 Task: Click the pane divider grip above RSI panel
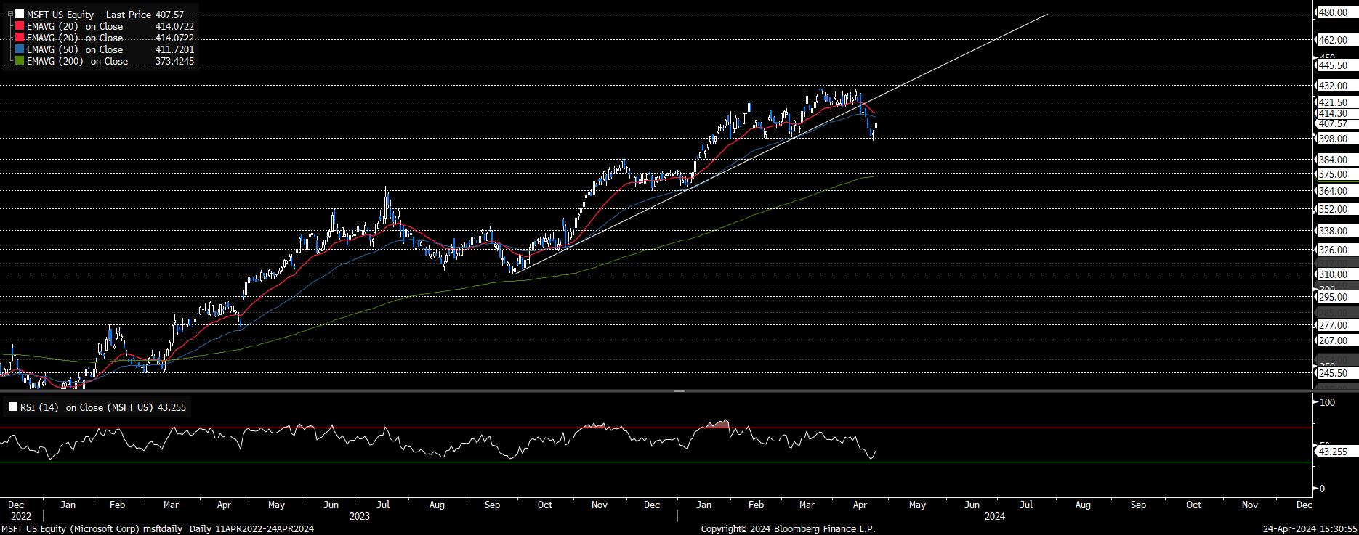[679, 391]
